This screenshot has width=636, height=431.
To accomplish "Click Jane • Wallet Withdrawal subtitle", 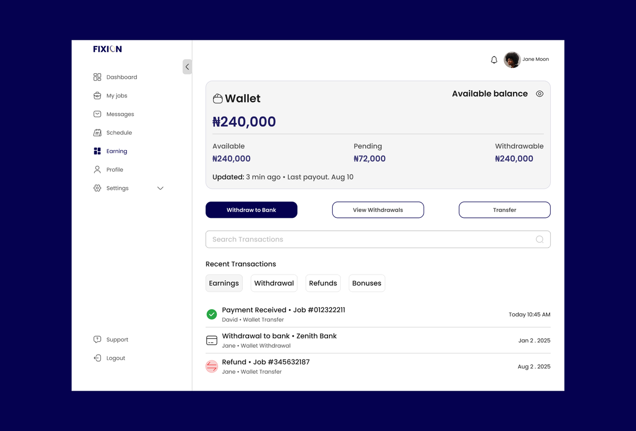I will 257,346.
